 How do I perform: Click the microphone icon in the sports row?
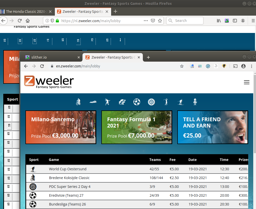click(x=195, y=102)
